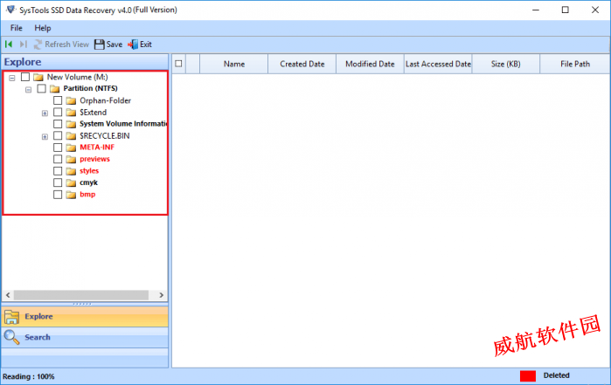This screenshot has width=611, height=385.
Task: Click the grey next-item navigation arrow
Action: (24, 45)
